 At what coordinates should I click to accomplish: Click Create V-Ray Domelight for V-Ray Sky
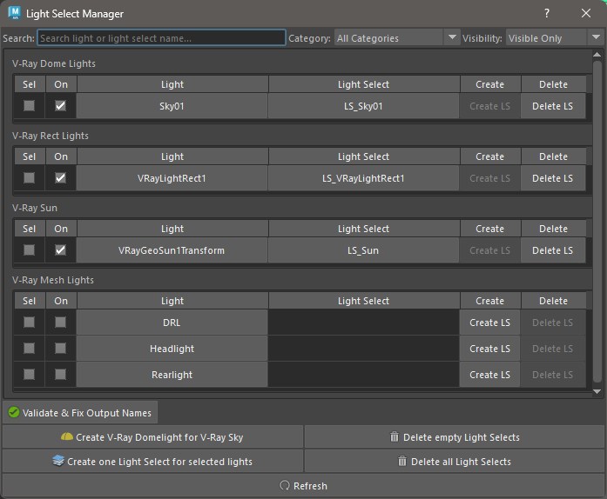152,436
